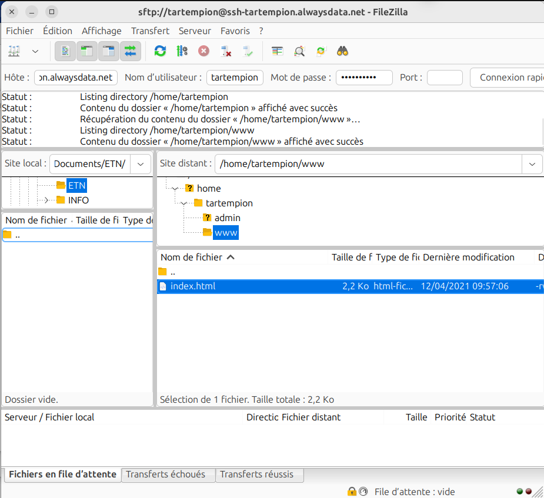The image size is (544, 498).
Task: Switch to the Transferts échoués tab
Action: click(x=165, y=474)
